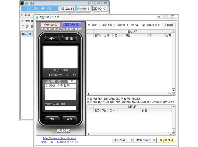The image size is (198, 147).
Task: Click the 일자 column header in 발신내역
Action: (97, 35)
